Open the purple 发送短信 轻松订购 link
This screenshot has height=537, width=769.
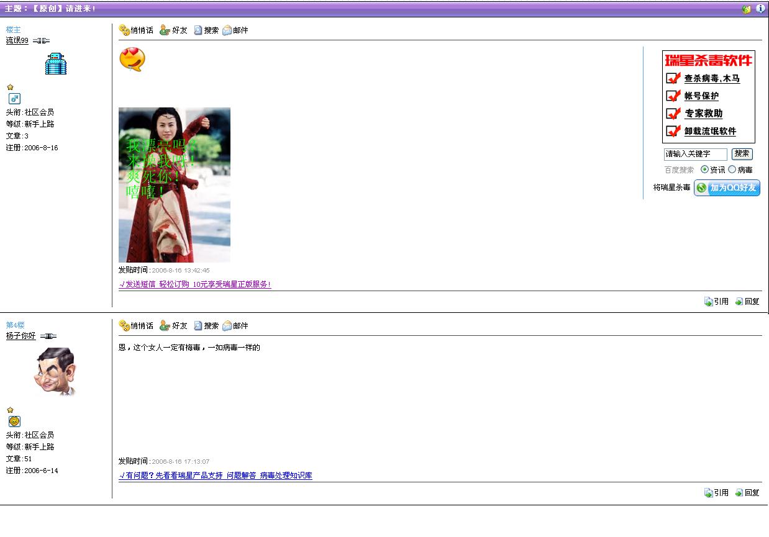click(195, 284)
